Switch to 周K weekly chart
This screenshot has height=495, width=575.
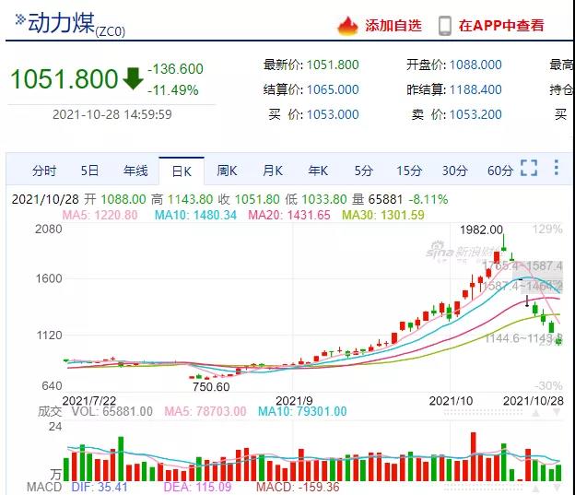pyautogui.click(x=227, y=171)
